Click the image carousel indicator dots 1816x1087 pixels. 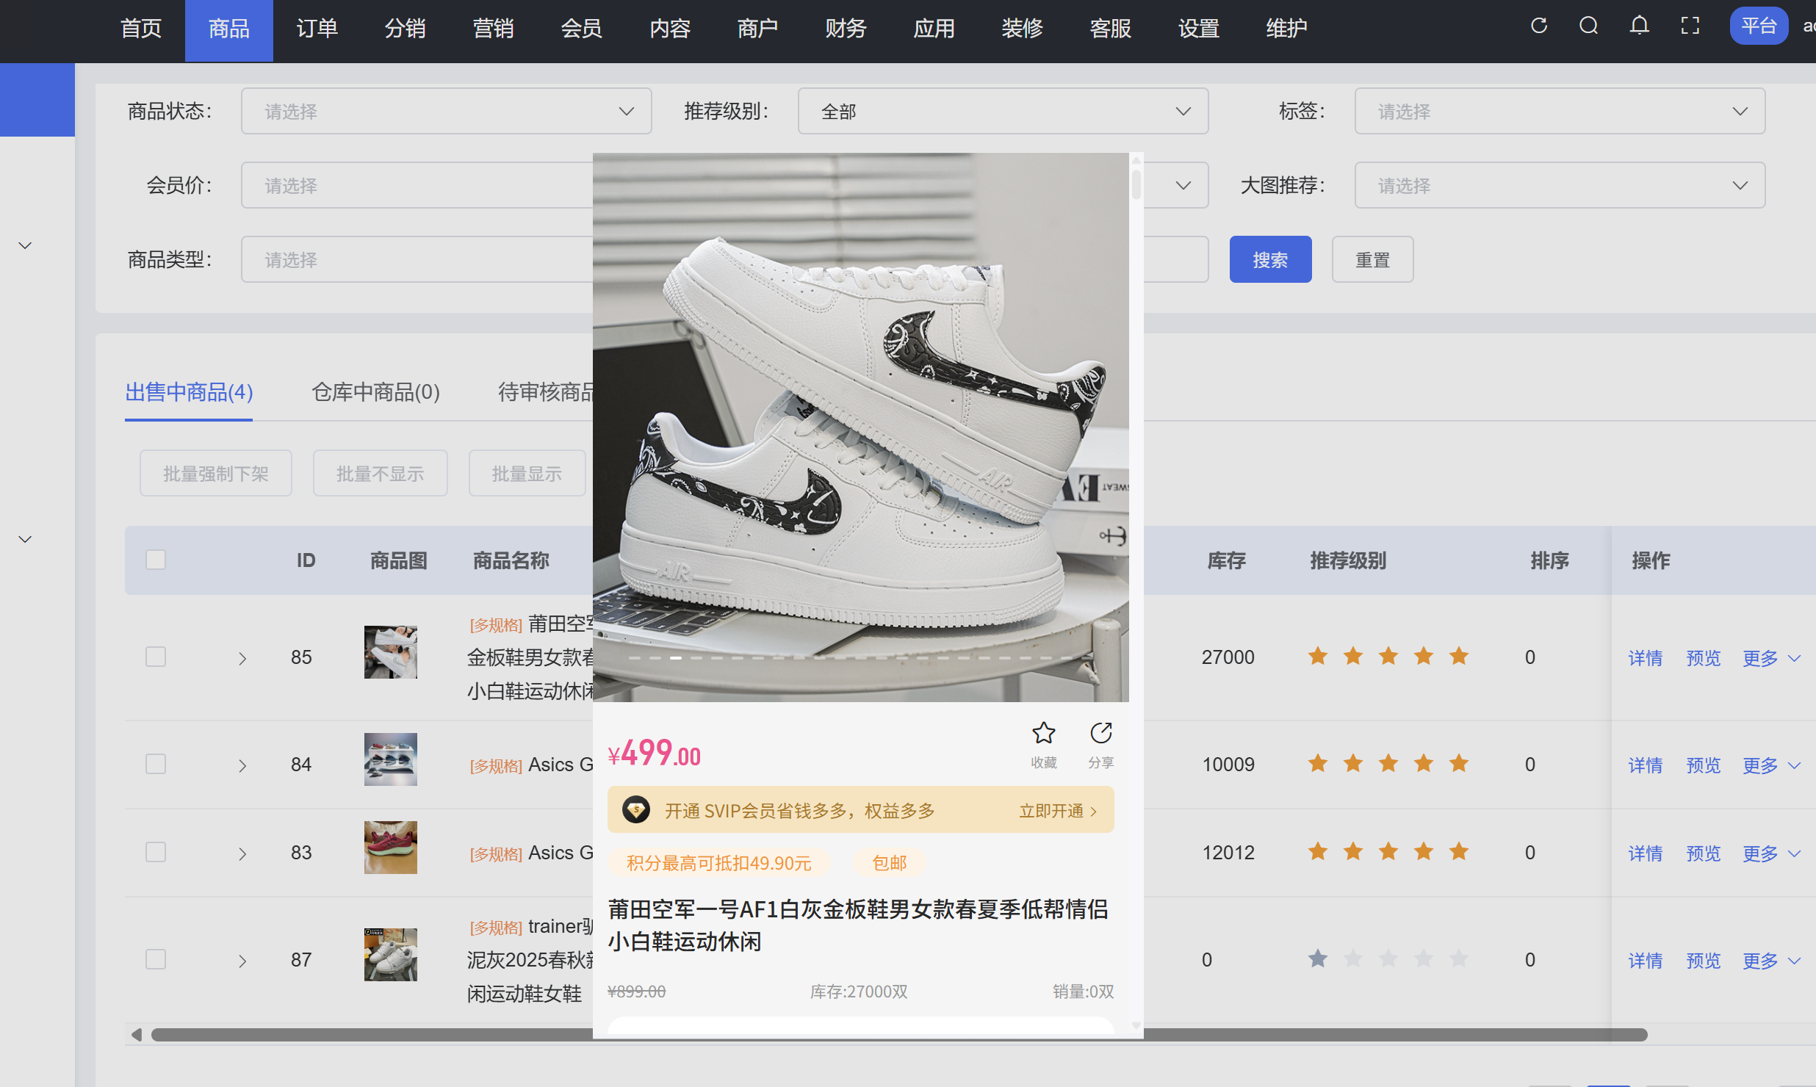860,658
